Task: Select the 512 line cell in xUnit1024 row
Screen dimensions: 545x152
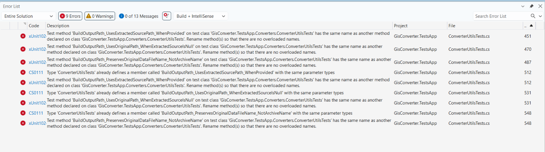Action: click(528, 83)
